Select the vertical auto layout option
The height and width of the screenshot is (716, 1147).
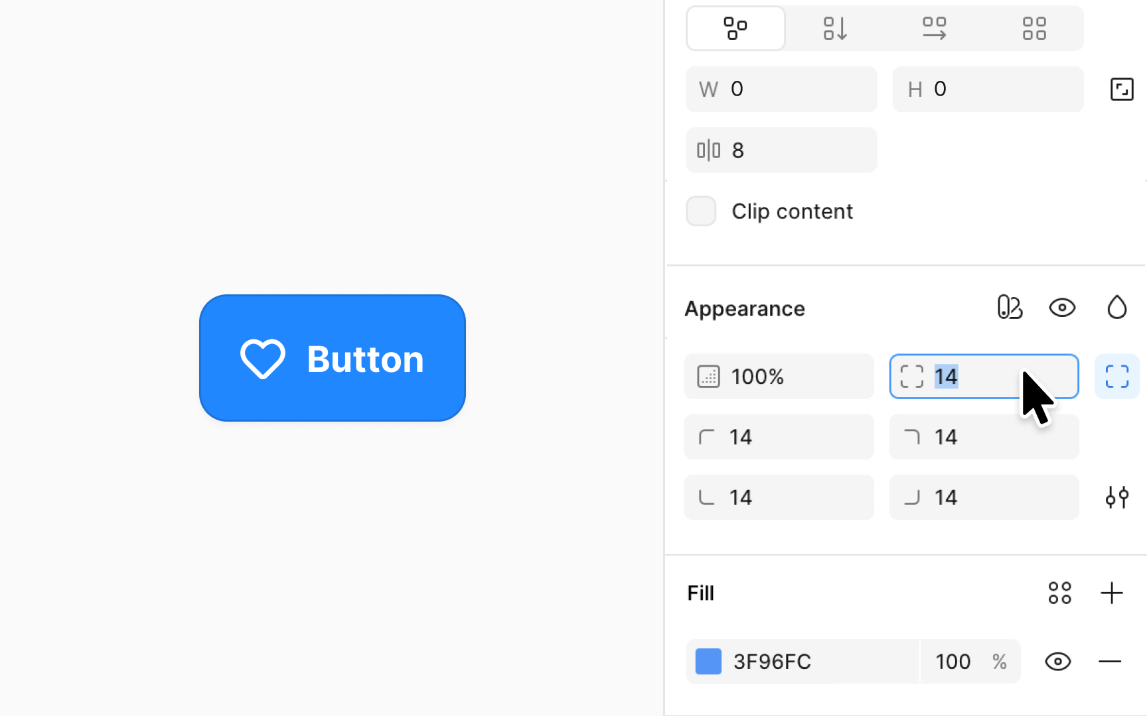[834, 28]
